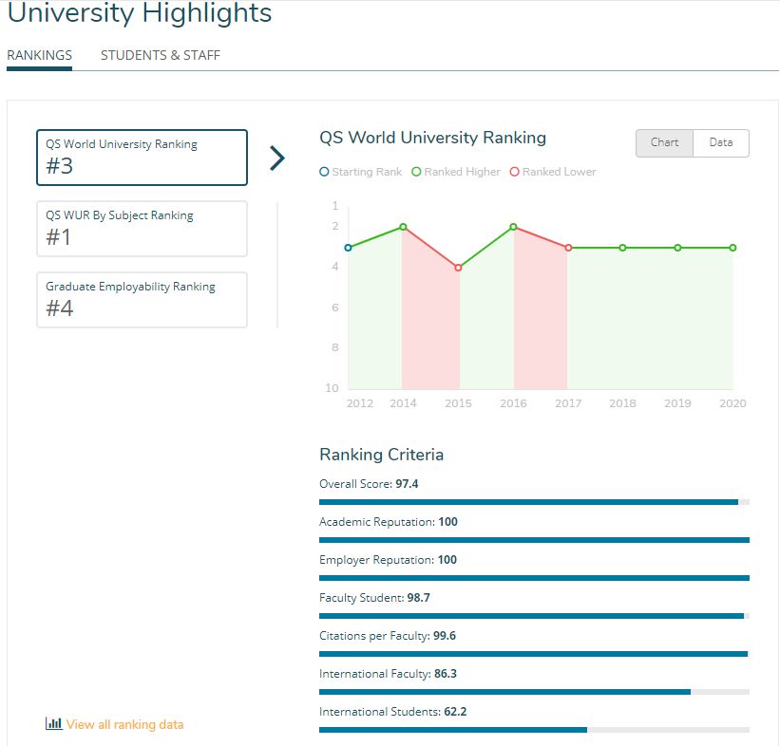780x746 pixels.
Task: Click the Employer Reputation: 100 label
Action: (x=388, y=560)
